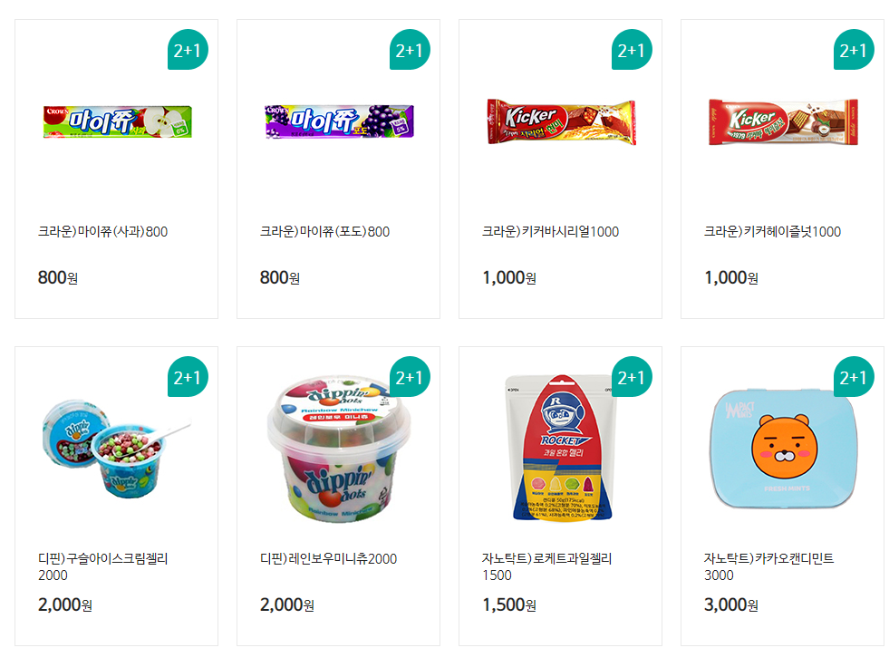Click the 2+1 badge on 마이쮸(포도) card
The image size is (889, 667).
click(410, 50)
